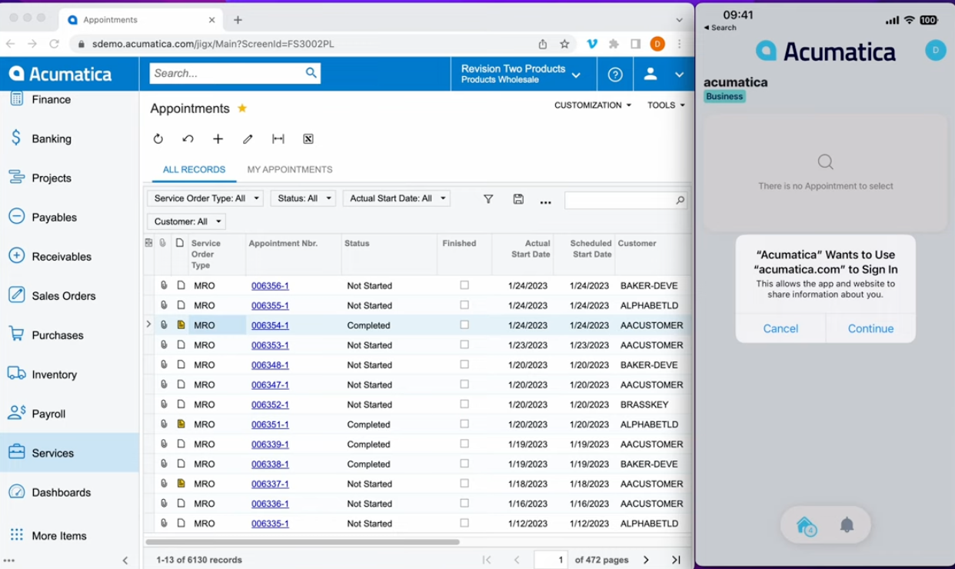Open the TOOLS dropdown menu

[x=666, y=105]
